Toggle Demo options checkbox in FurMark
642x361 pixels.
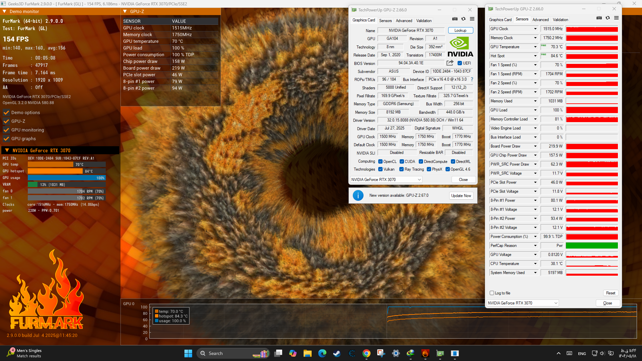6,112
